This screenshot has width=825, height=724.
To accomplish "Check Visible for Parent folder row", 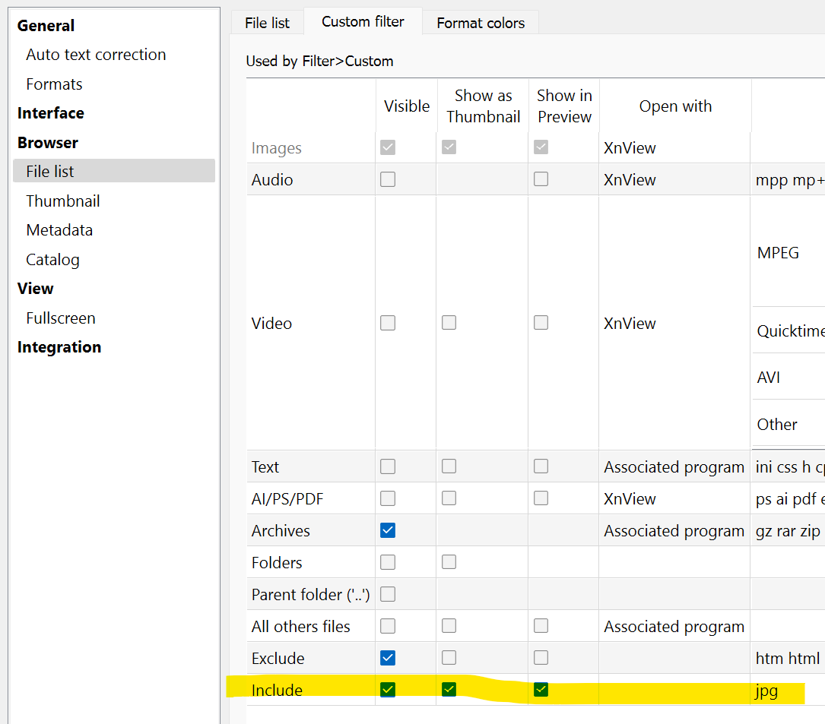I will [388, 595].
